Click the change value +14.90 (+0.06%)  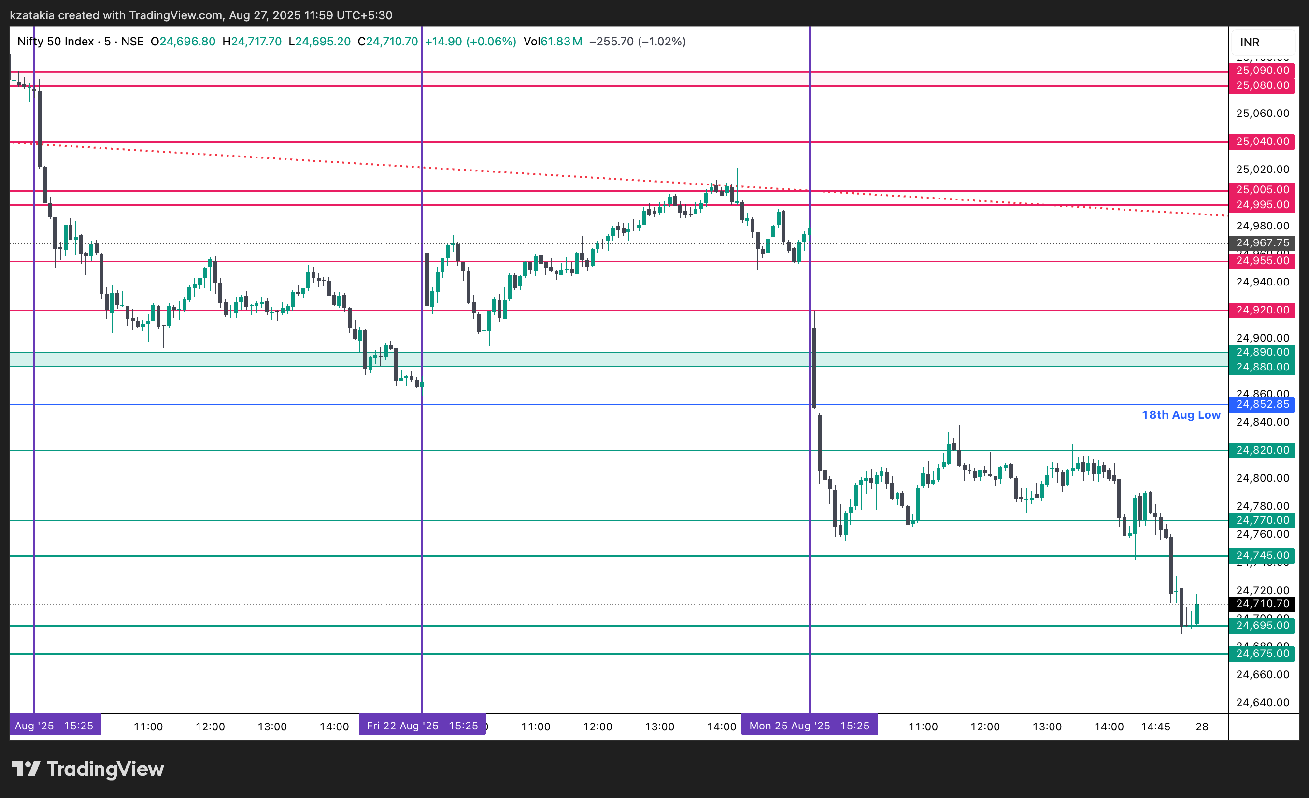470,42
